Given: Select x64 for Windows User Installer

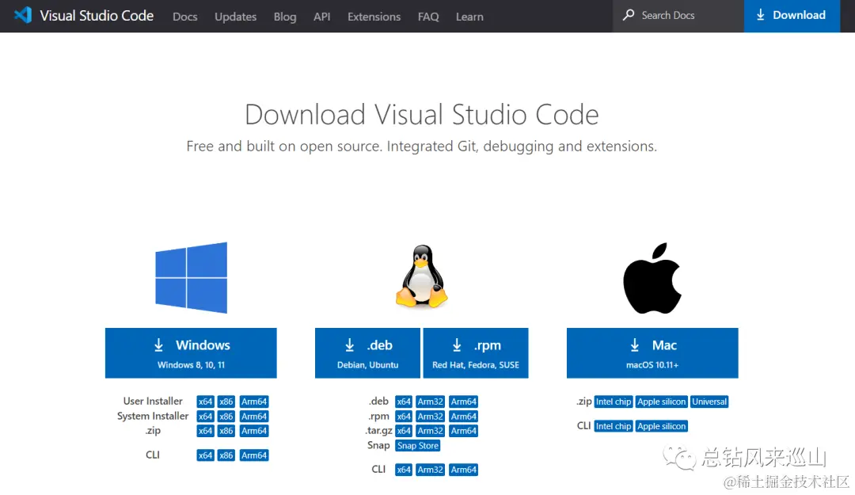Looking at the screenshot, I should point(205,402).
